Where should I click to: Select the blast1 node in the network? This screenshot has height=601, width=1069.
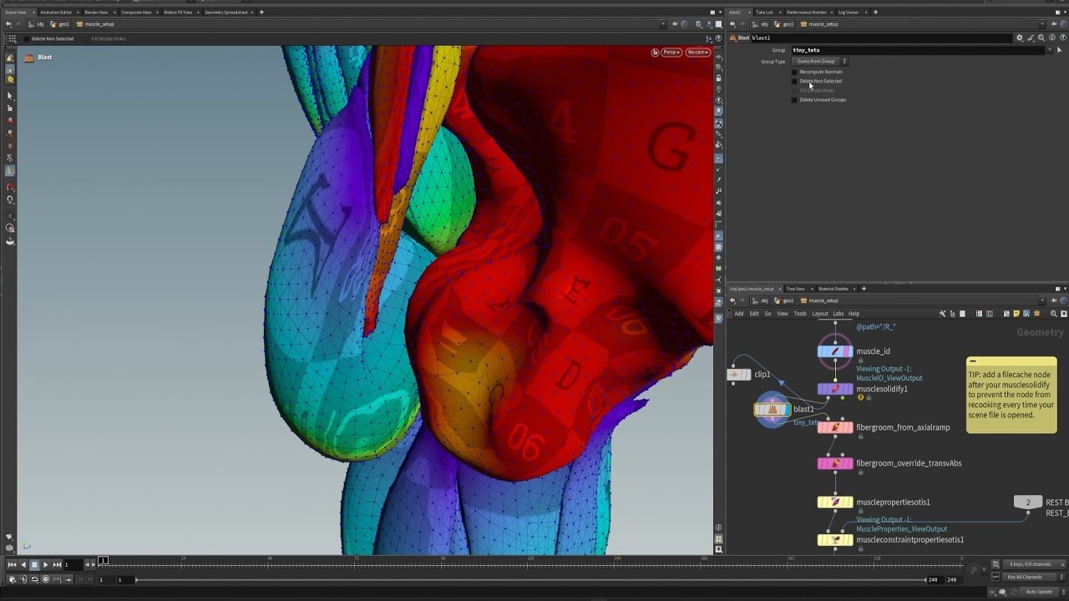(x=773, y=409)
